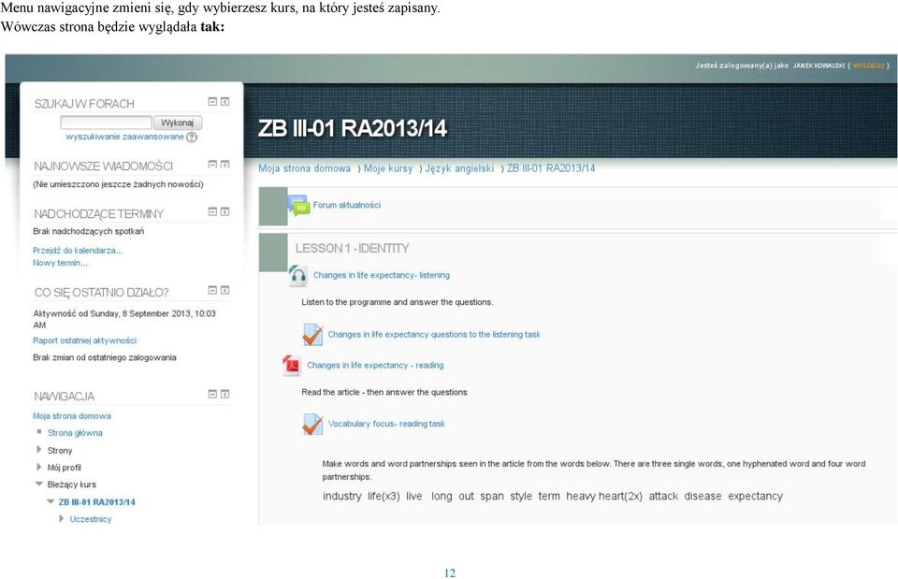Expand the Strony tree node
This screenshot has height=579, width=898.
click(x=39, y=450)
